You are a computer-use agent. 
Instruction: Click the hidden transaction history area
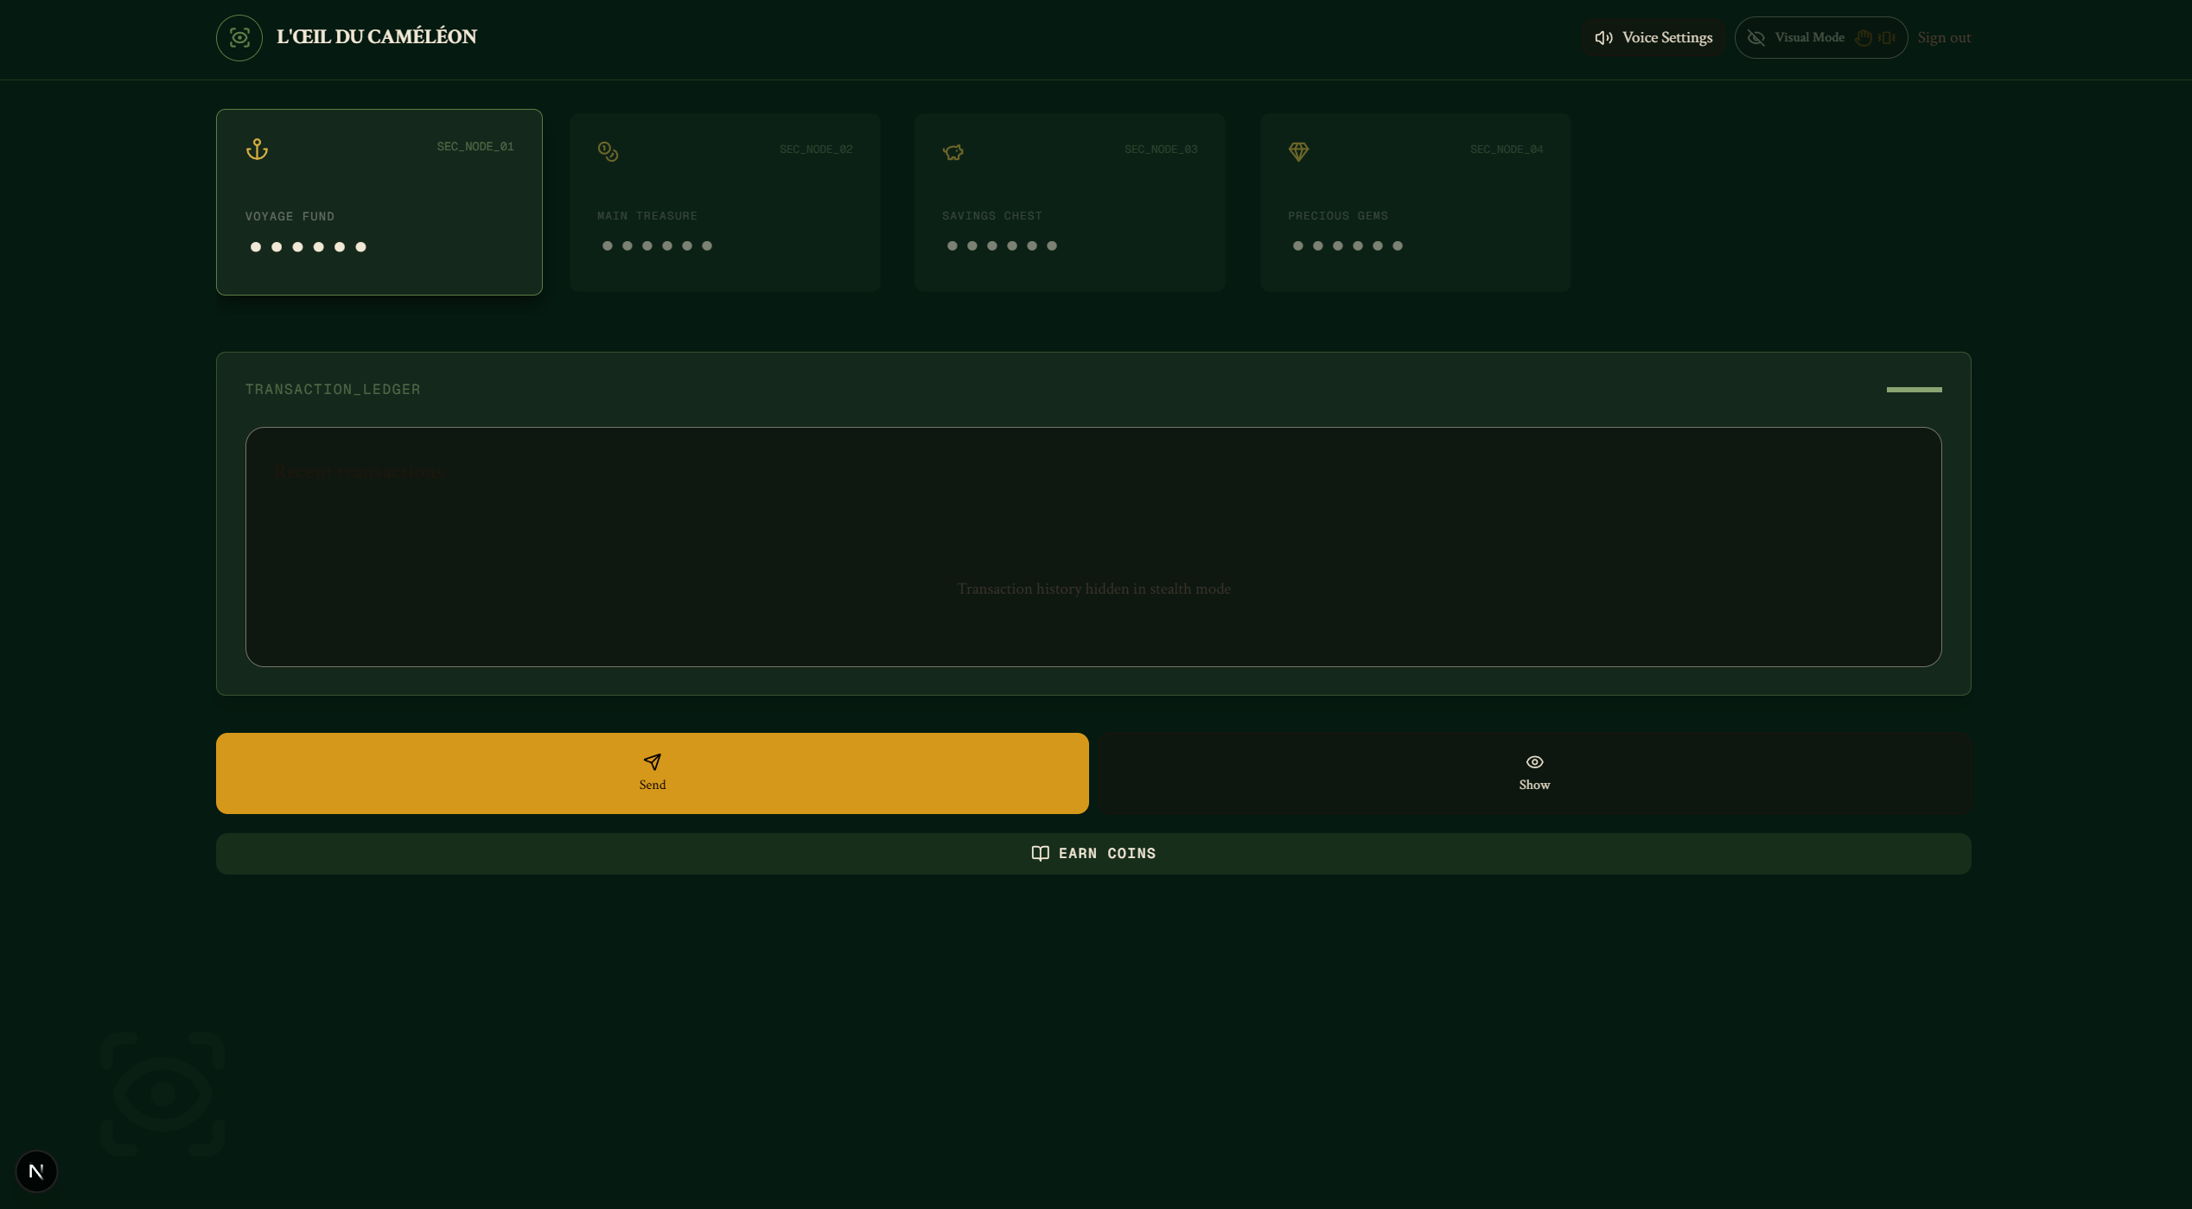pos(1093,589)
